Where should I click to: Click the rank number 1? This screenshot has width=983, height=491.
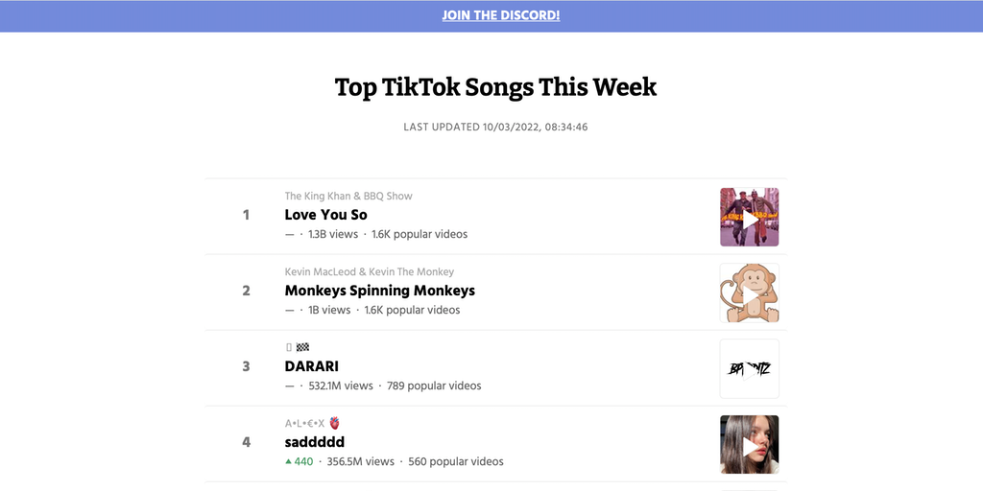[246, 215]
